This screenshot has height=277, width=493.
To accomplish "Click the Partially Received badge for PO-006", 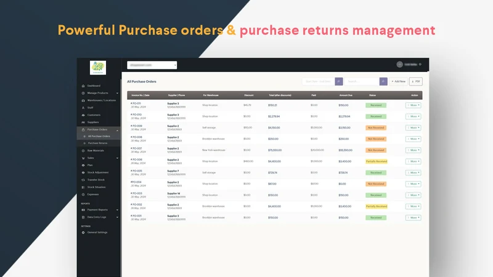I will point(377,161).
